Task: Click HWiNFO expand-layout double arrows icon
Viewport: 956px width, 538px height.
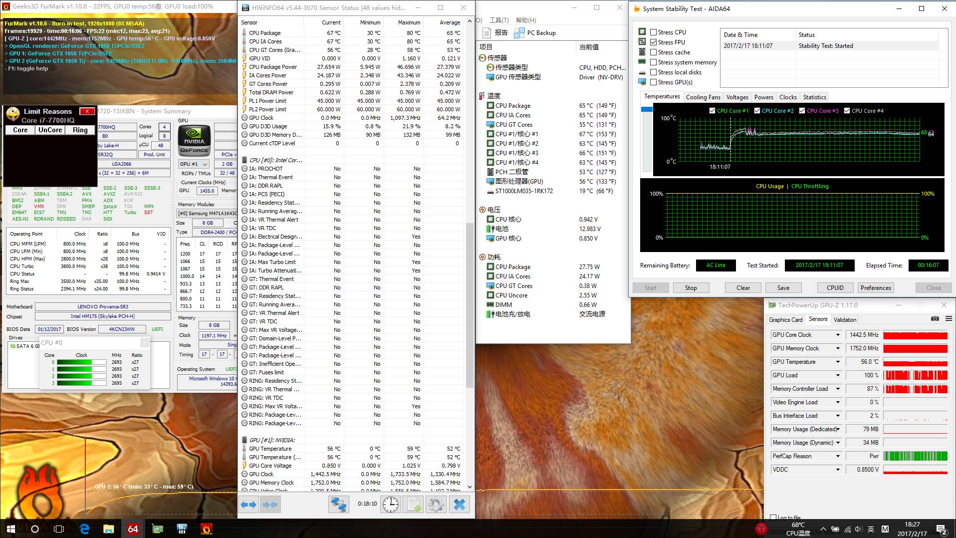Action: 248,505
